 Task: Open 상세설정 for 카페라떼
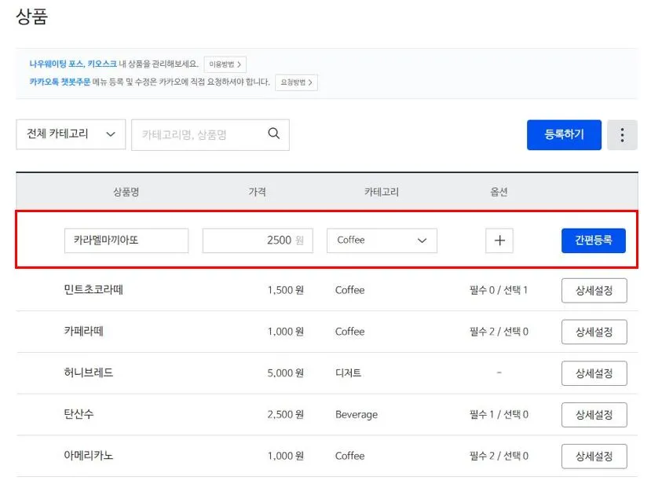[x=594, y=332]
